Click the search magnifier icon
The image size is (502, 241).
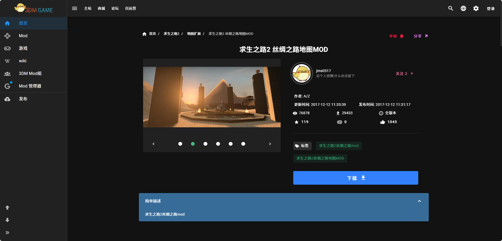[x=451, y=8]
